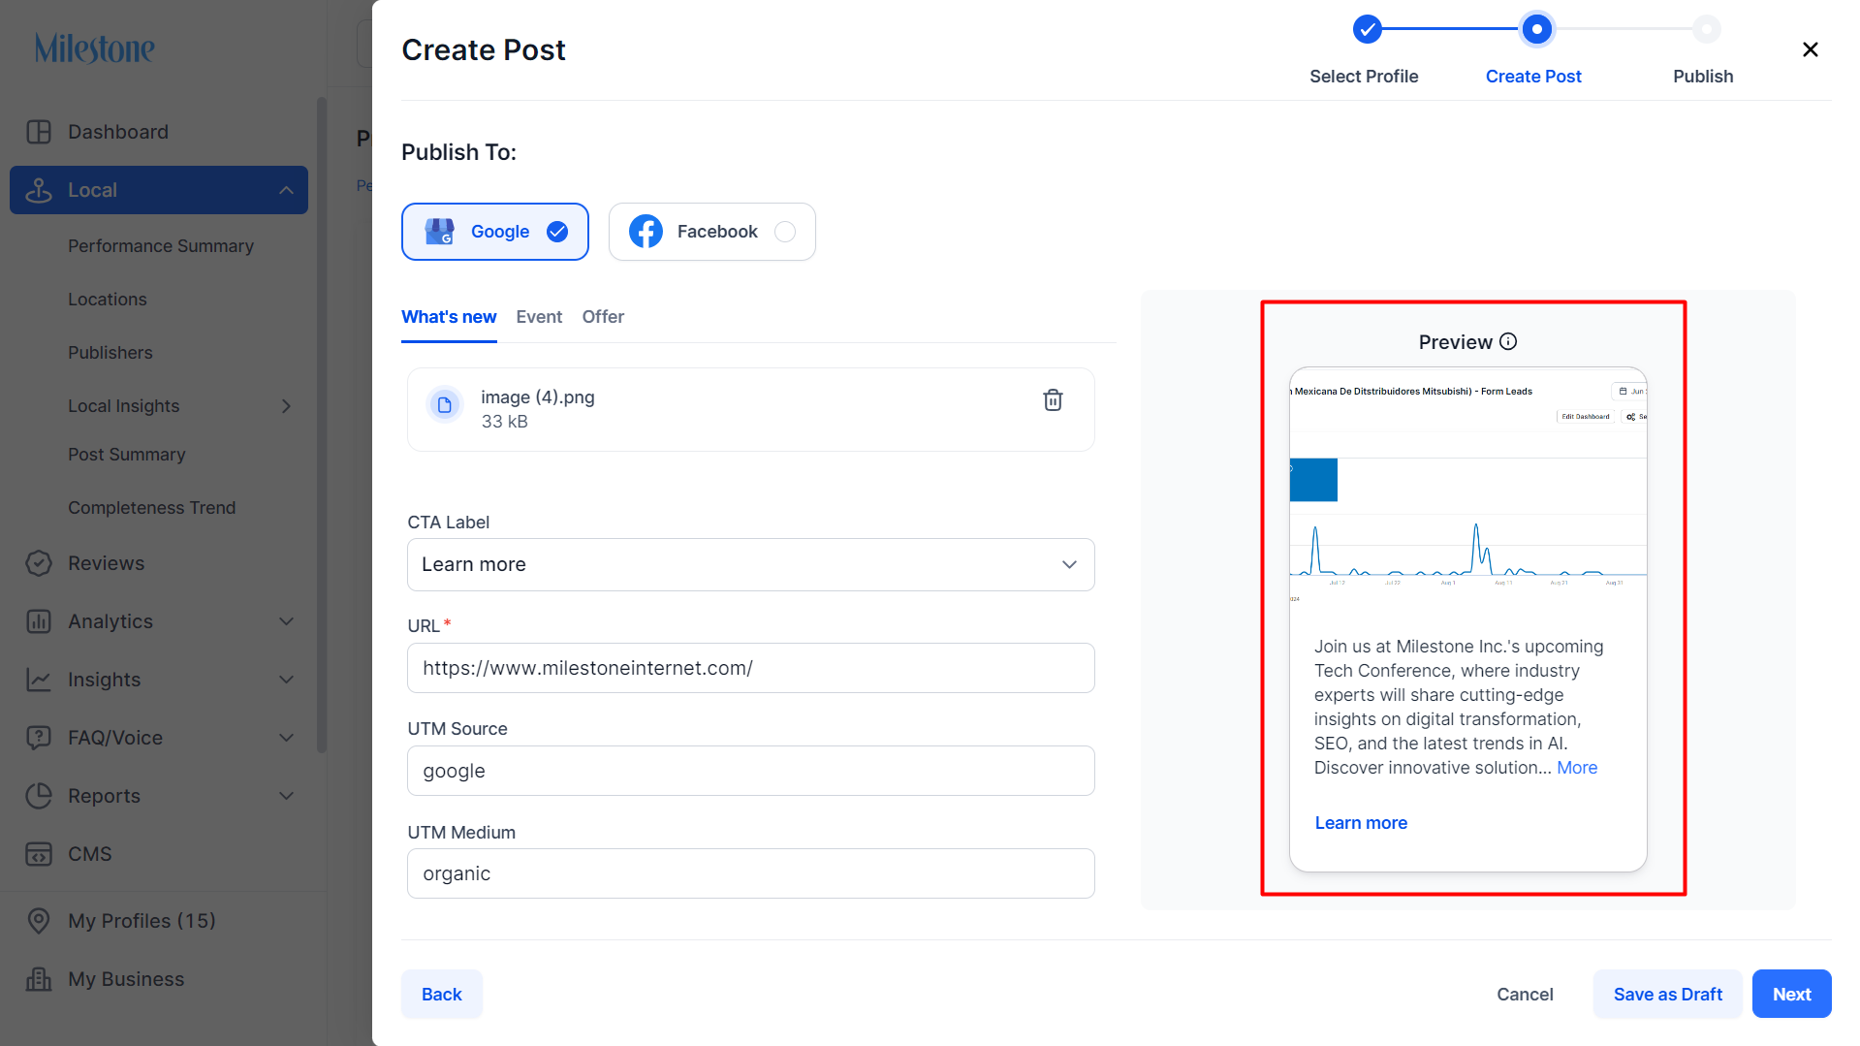Click the UTM Source input field
The width and height of the screenshot is (1860, 1046).
[x=751, y=771]
